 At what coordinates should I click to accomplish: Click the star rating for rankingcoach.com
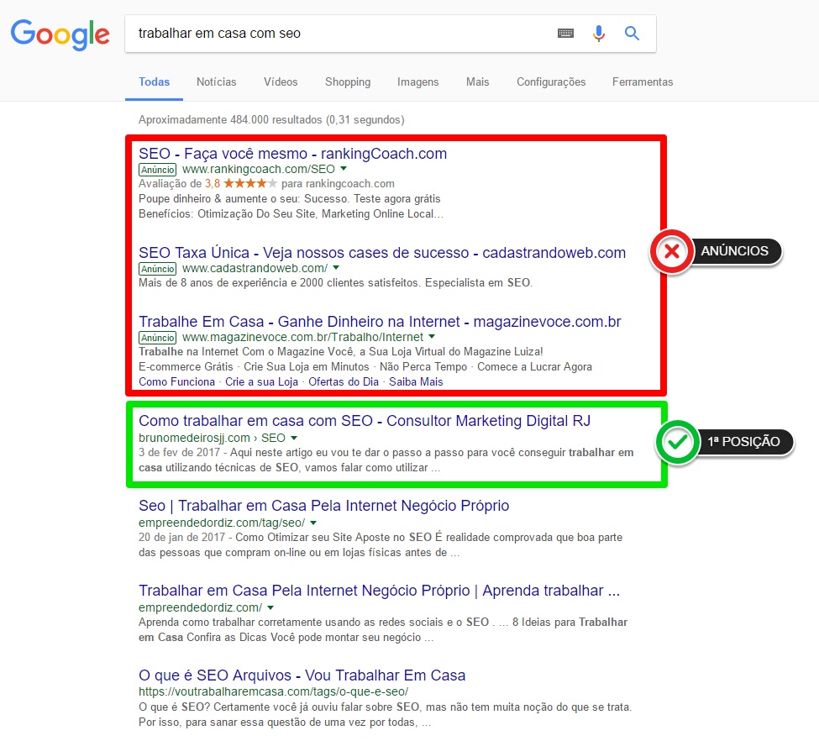250,183
